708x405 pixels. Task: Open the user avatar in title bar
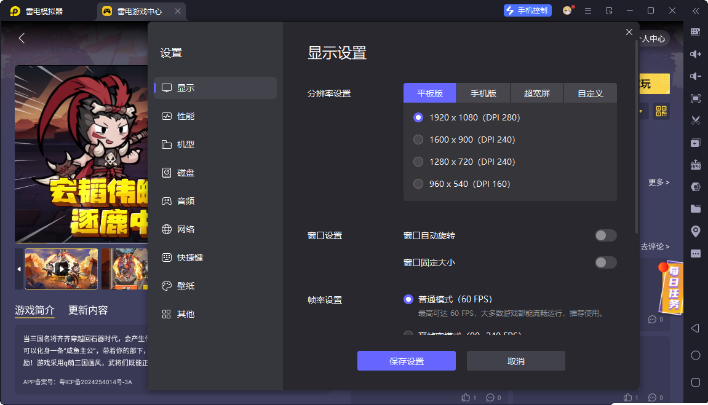point(567,10)
